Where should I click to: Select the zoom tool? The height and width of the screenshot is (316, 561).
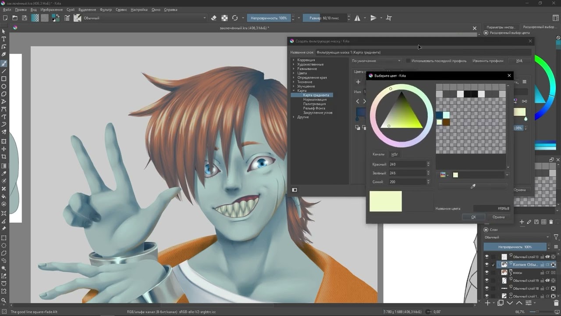(4, 301)
